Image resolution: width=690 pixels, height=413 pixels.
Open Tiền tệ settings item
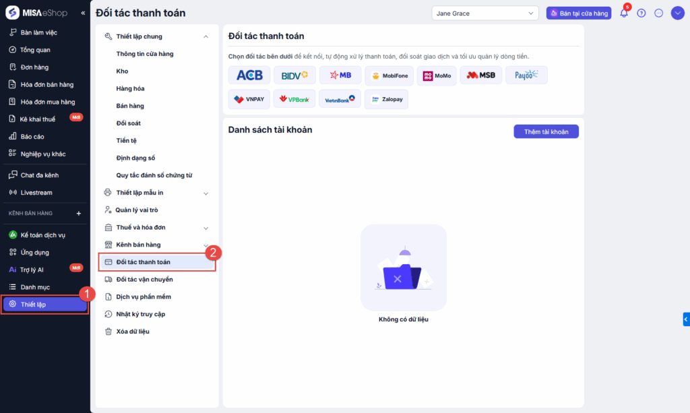coord(127,141)
